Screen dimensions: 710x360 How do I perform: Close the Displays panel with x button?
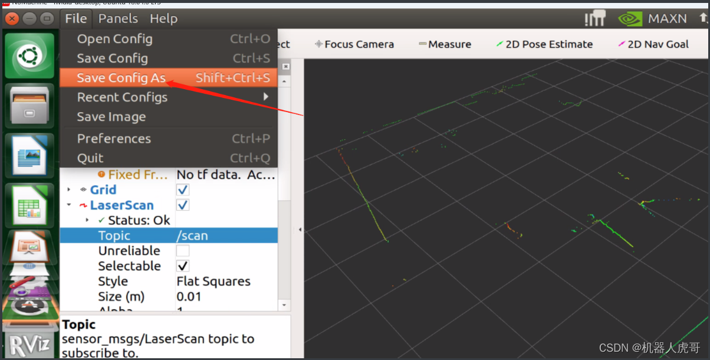coord(285,67)
